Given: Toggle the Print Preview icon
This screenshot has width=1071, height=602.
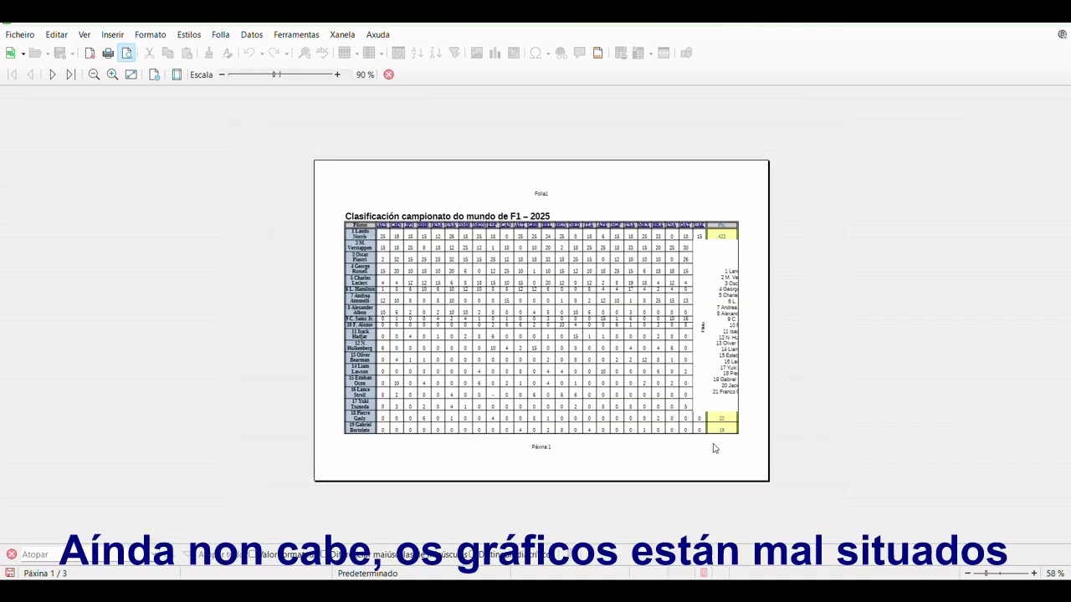Looking at the screenshot, I should click(x=126, y=54).
